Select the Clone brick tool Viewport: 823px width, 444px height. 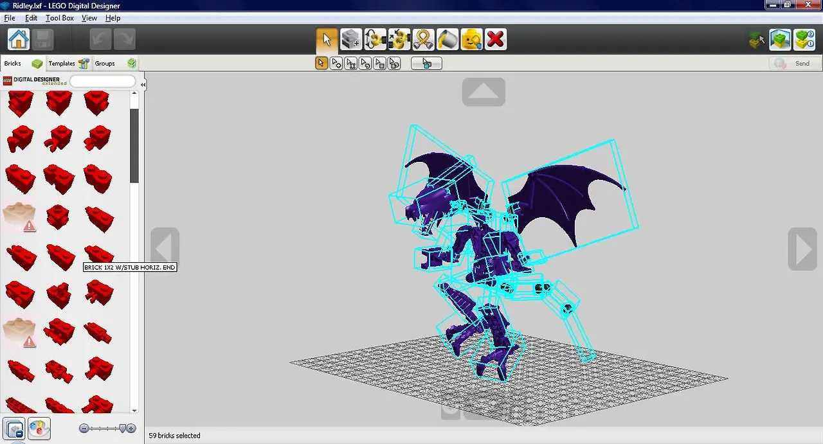pyautogui.click(x=351, y=39)
